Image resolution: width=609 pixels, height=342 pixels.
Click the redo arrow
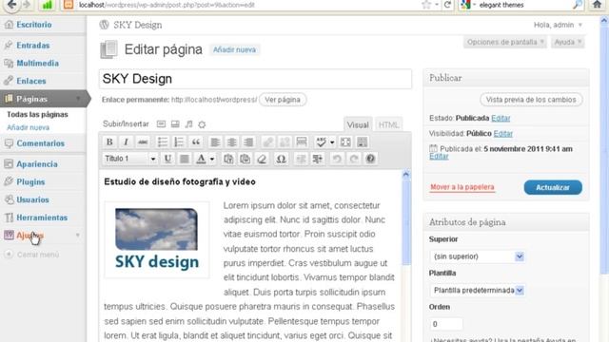(353, 159)
